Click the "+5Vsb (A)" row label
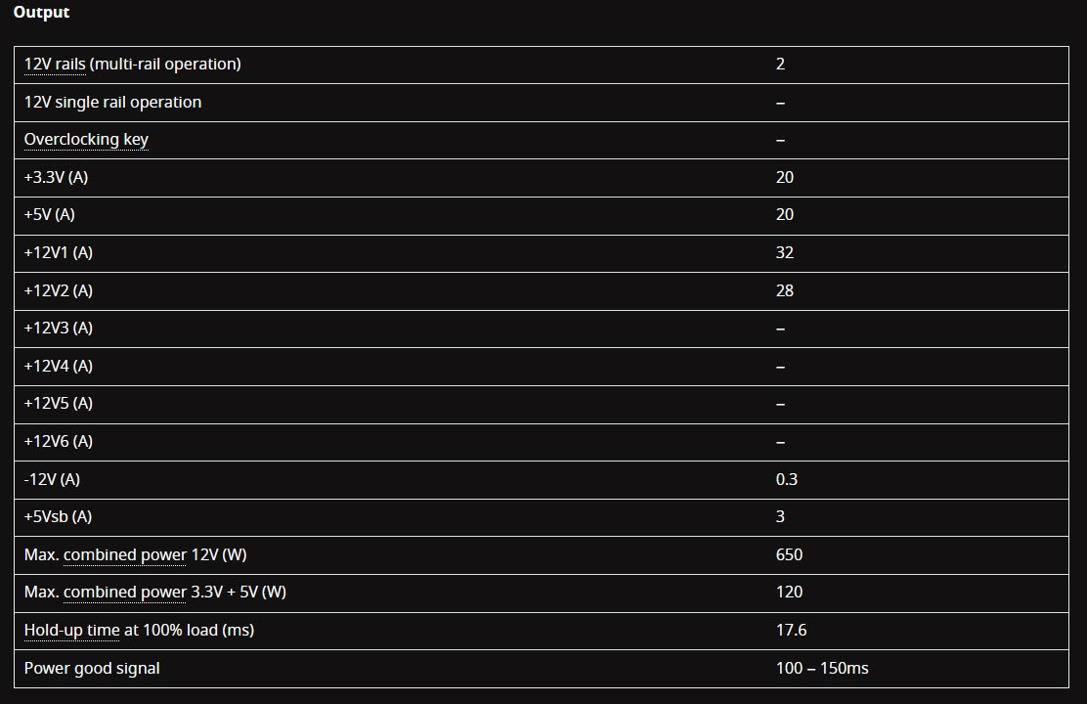 click(57, 517)
